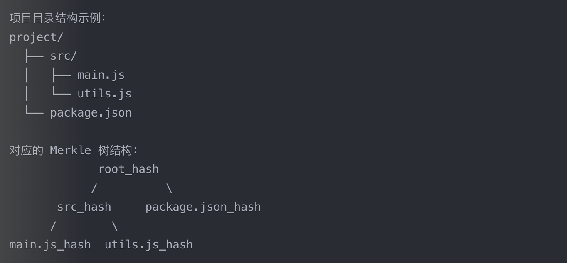Click the package.json file entry
The height and width of the screenshot is (263, 567).
(x=91, y=113)
